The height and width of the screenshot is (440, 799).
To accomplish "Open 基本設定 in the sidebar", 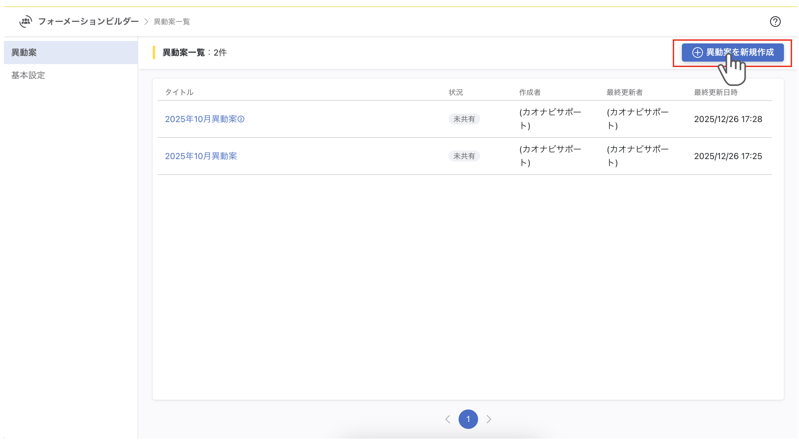I will pyautogui.click(x=28, y=75).
